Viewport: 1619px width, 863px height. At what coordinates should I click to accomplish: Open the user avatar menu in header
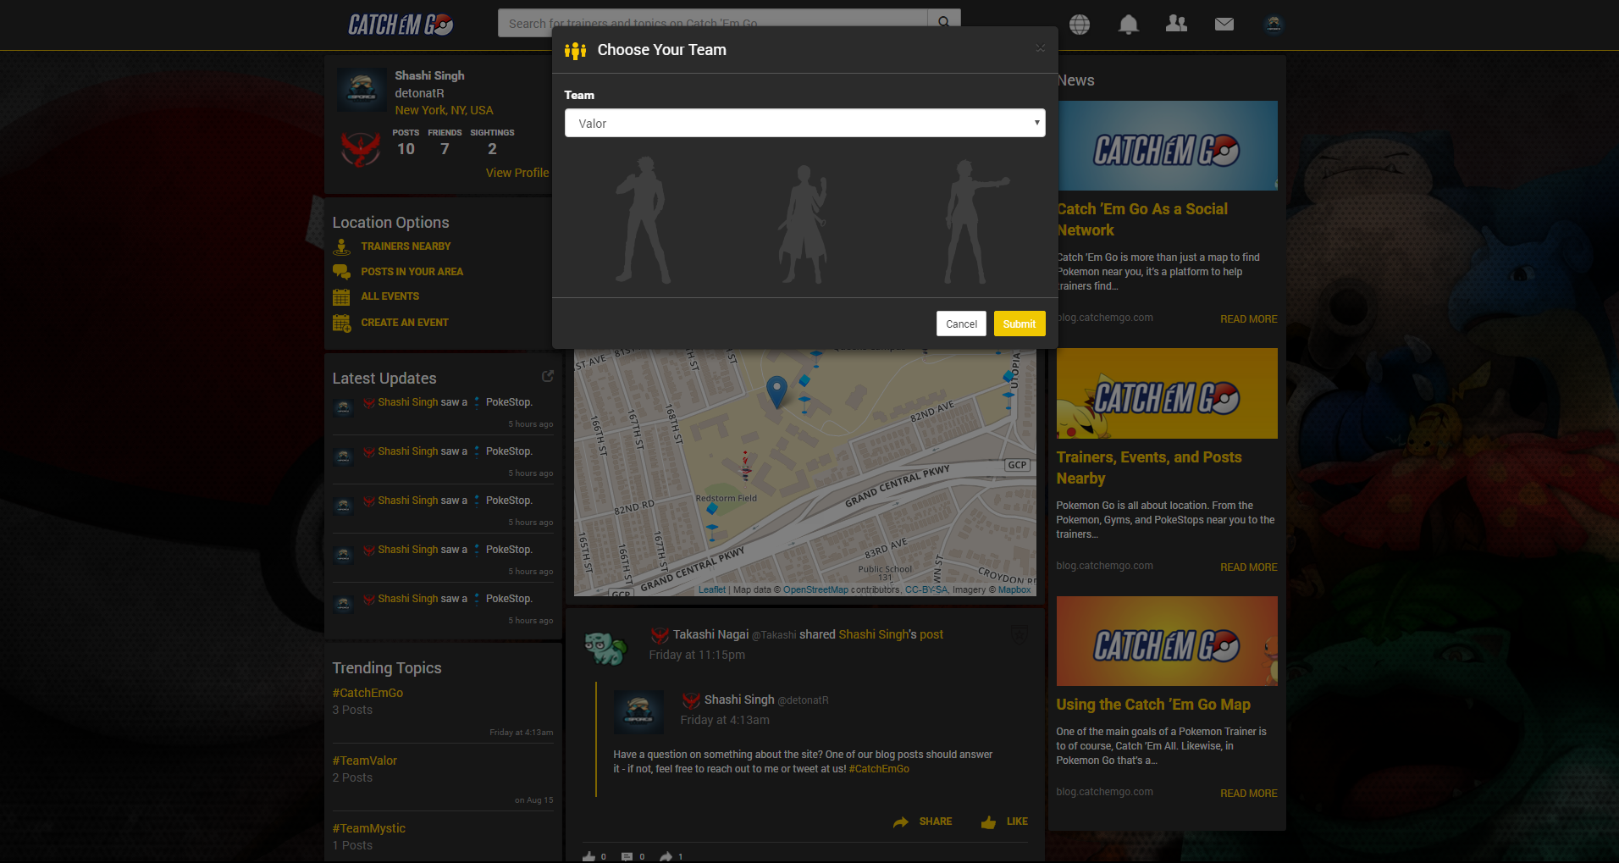(1274, 25)
